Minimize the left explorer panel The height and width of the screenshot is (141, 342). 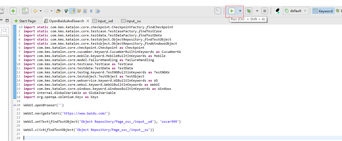click(1, 20)
